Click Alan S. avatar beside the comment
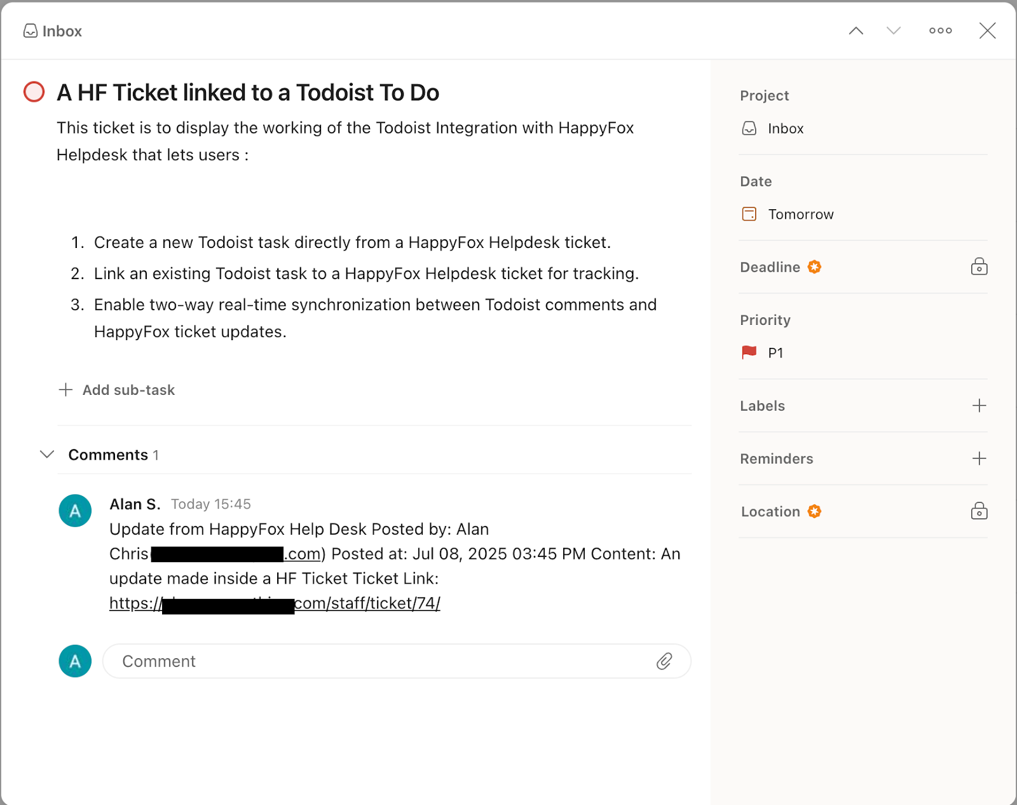The image size is (1017, 805). coord(75,511)
